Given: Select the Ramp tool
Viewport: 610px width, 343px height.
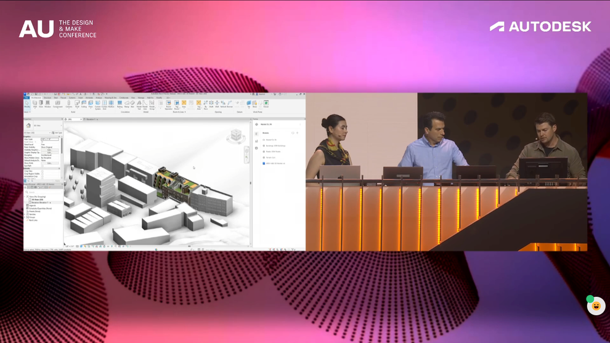Looking at the screenshot, I should (x=126, y=104).
